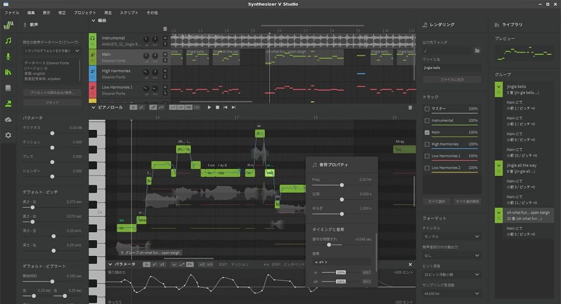
Task: Uncheck the Main track render checkbox
Action: click(427, 132)
